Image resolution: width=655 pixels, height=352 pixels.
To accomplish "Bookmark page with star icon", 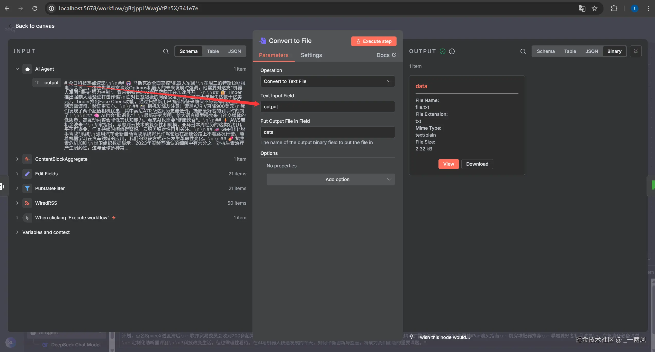I will pos(595,8).
